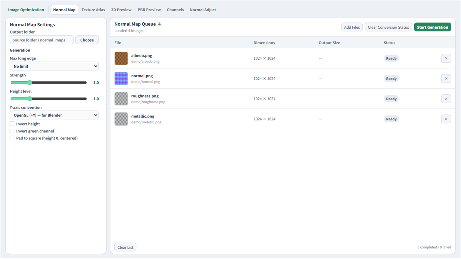Click the roughness.png file name
The height and width of the screenshot is (259, 461).
coord(145,96)
